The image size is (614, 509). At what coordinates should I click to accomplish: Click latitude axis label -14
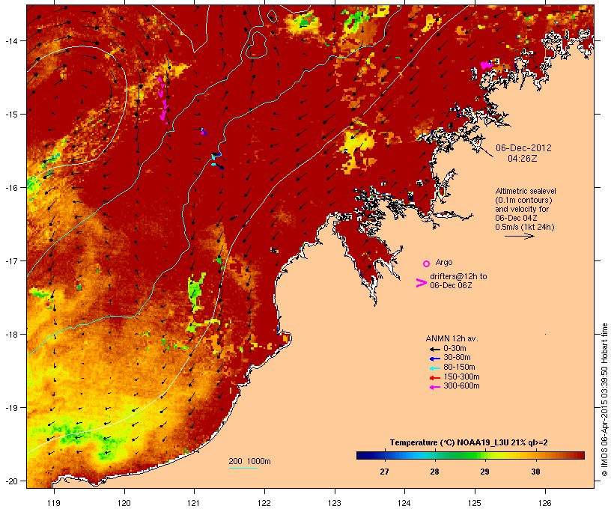point(10,40)
